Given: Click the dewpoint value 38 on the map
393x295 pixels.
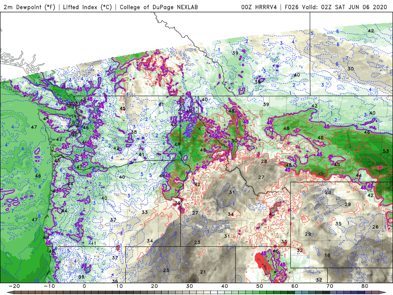Looking at the screenshot, I should pyautogui.click(x=134, y=132).
